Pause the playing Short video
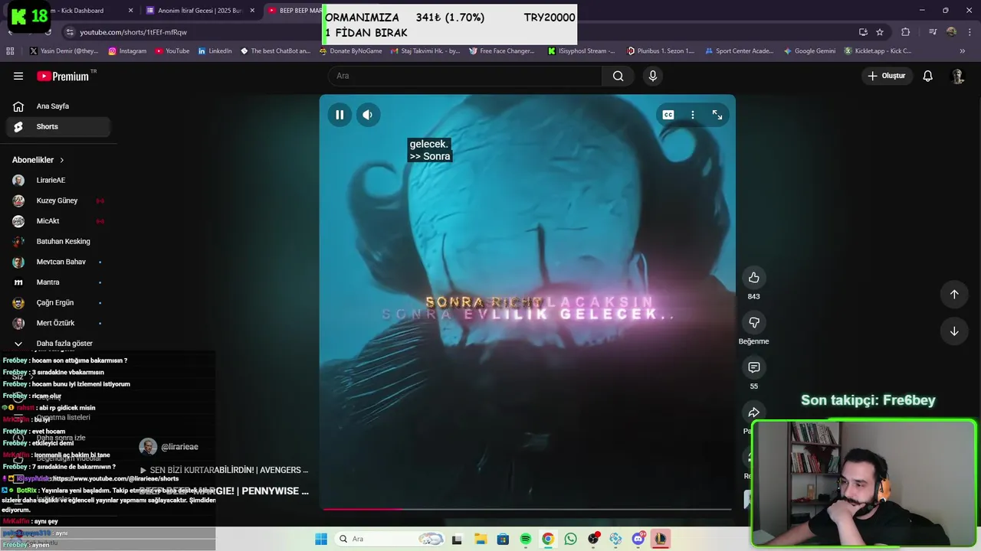This screenshot has height=551, width=981. (340, 115)
